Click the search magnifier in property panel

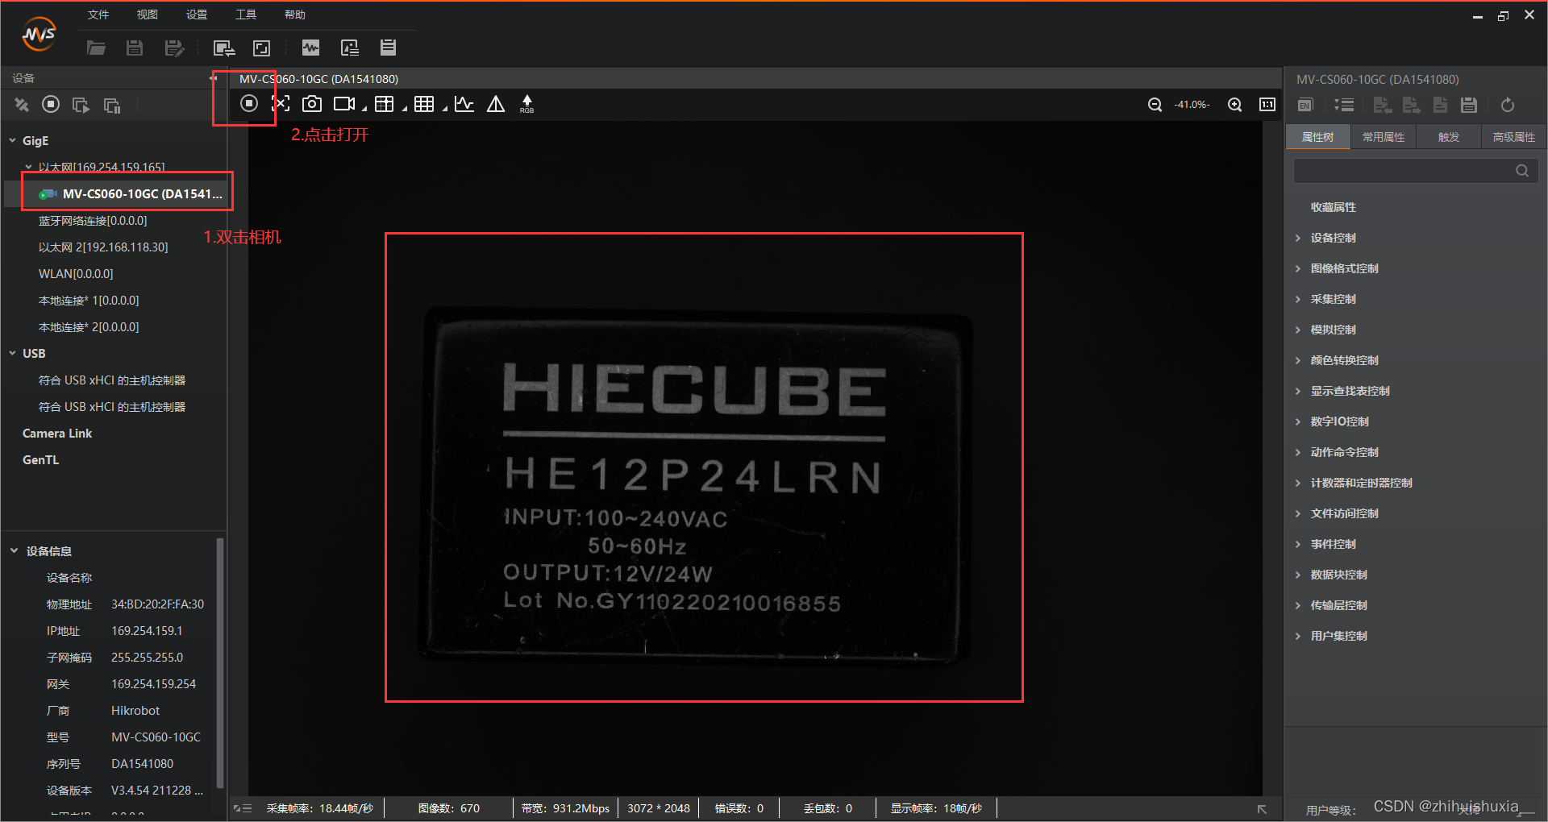click(1522, 171)
